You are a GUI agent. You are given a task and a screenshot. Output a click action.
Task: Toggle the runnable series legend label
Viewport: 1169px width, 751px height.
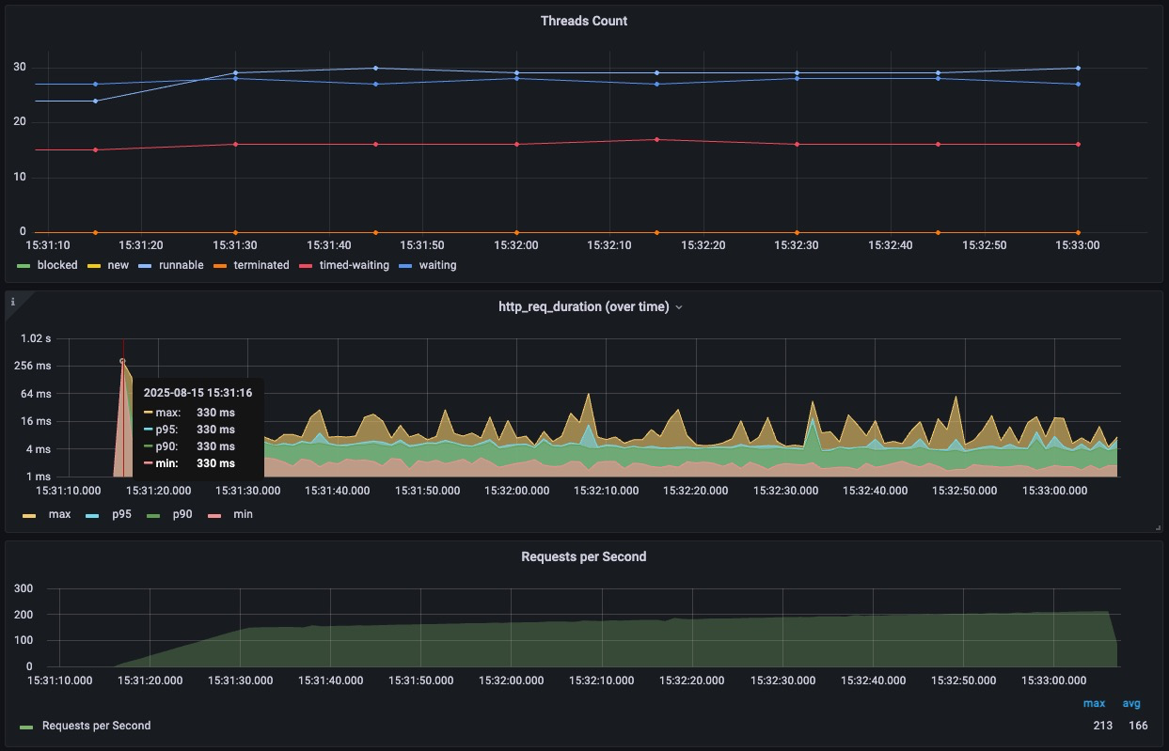181,265
